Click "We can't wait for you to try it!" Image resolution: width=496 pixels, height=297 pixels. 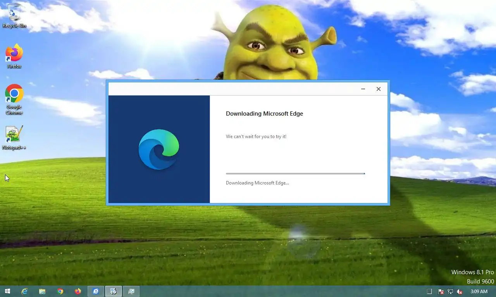[256, 137]
